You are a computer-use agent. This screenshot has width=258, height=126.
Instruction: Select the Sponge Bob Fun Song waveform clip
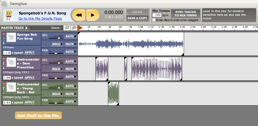131,44
